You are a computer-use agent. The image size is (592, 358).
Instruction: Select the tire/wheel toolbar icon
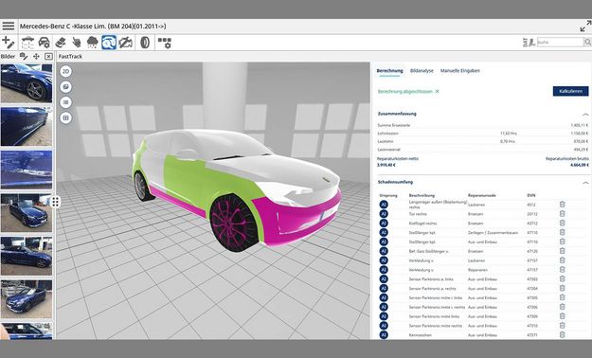pyautogui.click(x=145, y=43)
